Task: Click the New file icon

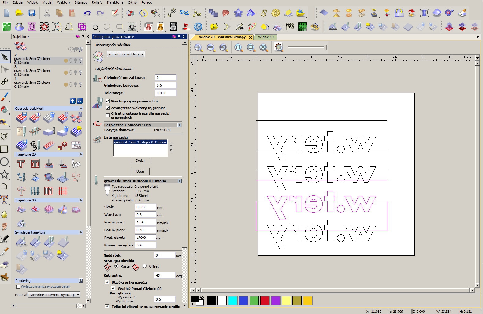Action: (7, 13)
